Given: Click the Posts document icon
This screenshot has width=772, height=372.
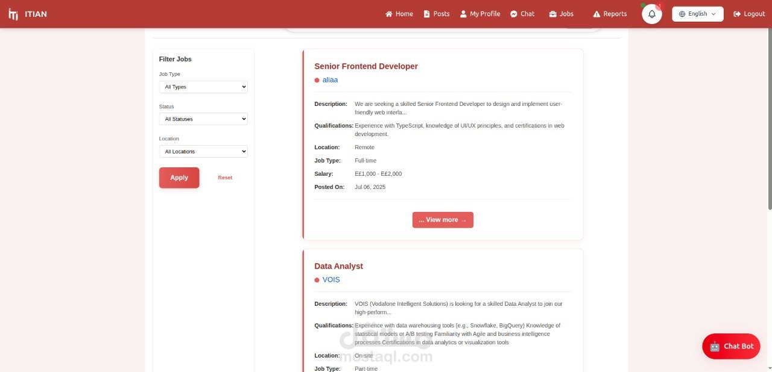Looking at the screenshot, I should pyautogui.click(x=427, y=14).
